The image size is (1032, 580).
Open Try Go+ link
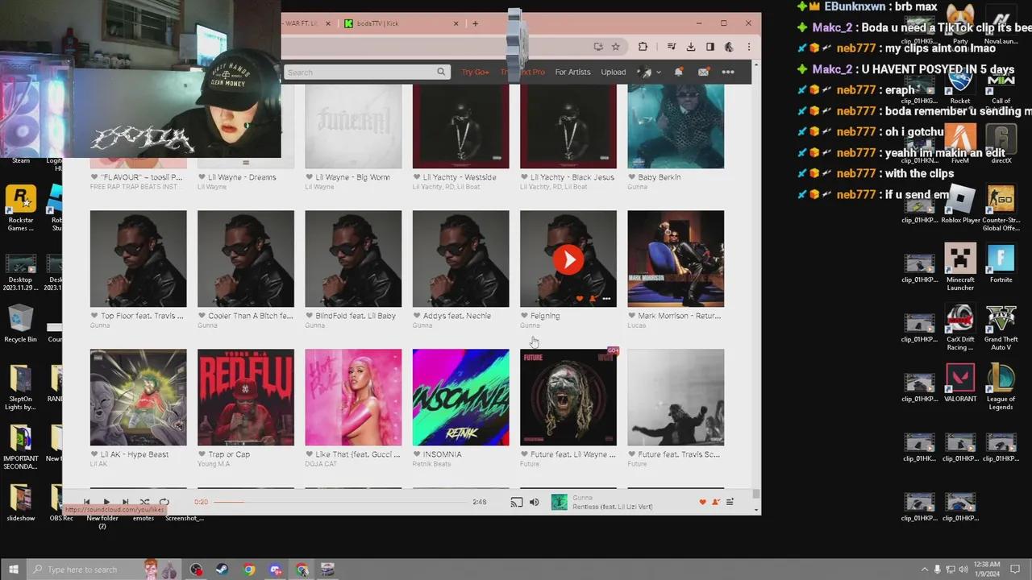pos(475,72)
